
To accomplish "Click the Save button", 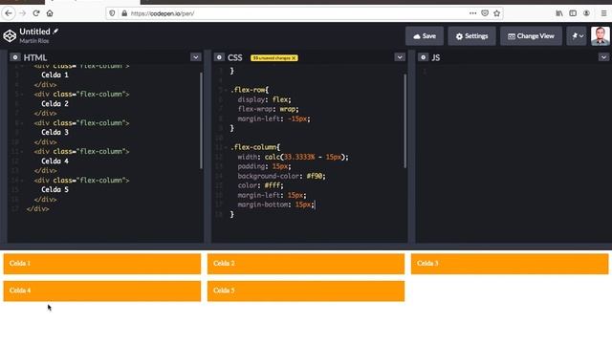I will point(425,36).
